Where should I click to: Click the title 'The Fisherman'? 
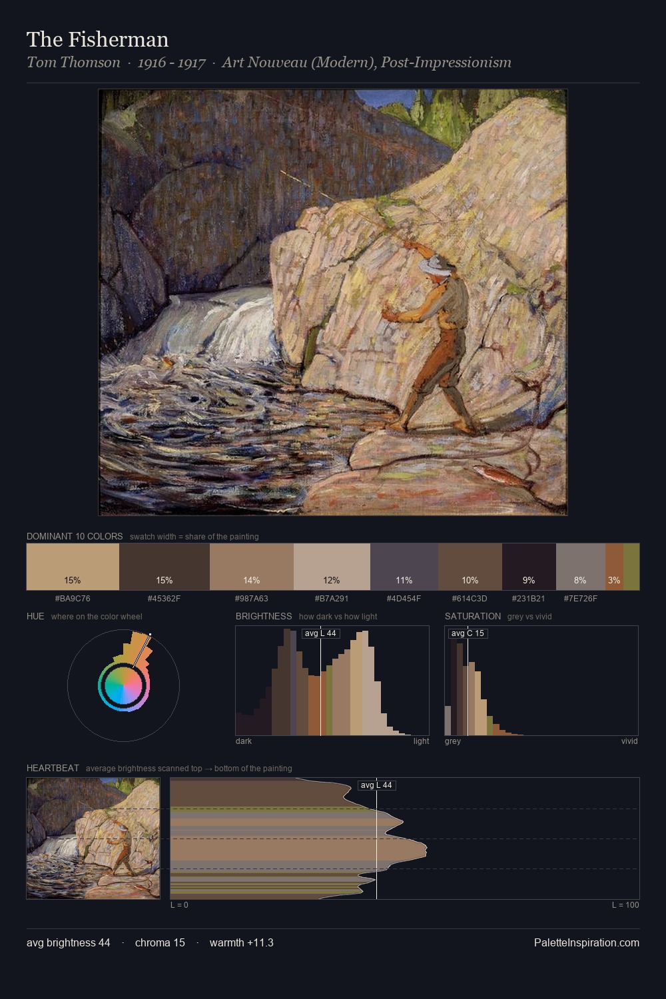coord(98,39)
